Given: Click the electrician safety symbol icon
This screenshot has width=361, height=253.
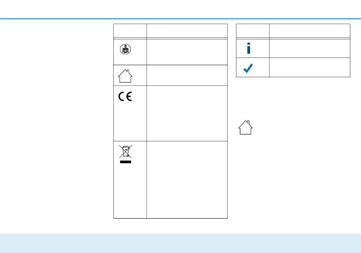Looking at the screenshot, I should [125, 49].
